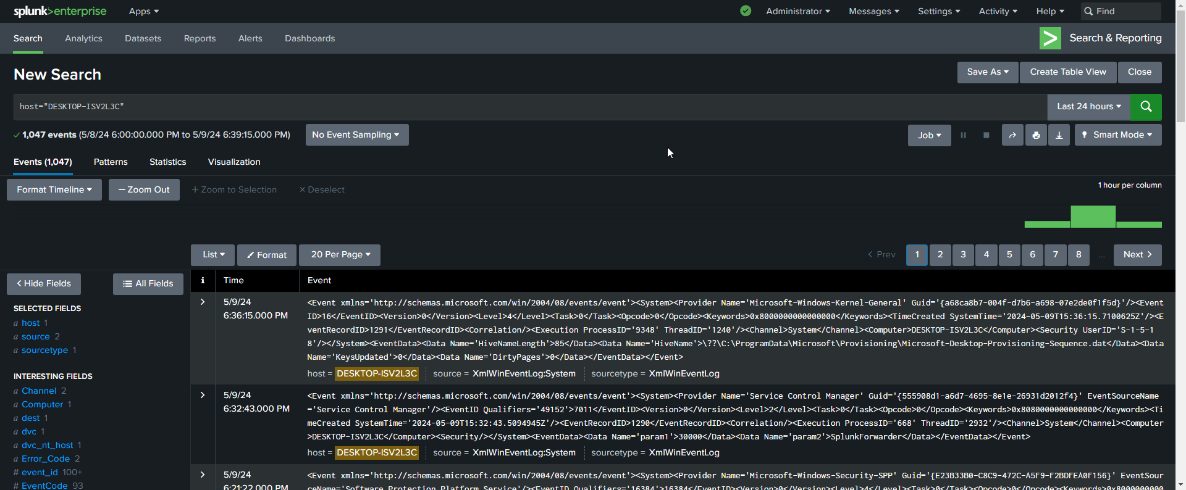This screenshot has width=1186, height=490.
Task: Click the source selected field
Action: click(x=36, y=336)
